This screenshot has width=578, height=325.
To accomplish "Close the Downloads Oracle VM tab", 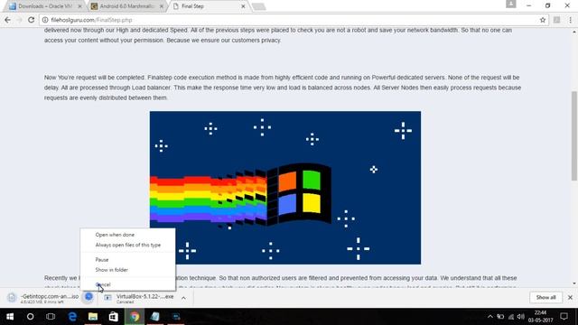I will [80, 6].
